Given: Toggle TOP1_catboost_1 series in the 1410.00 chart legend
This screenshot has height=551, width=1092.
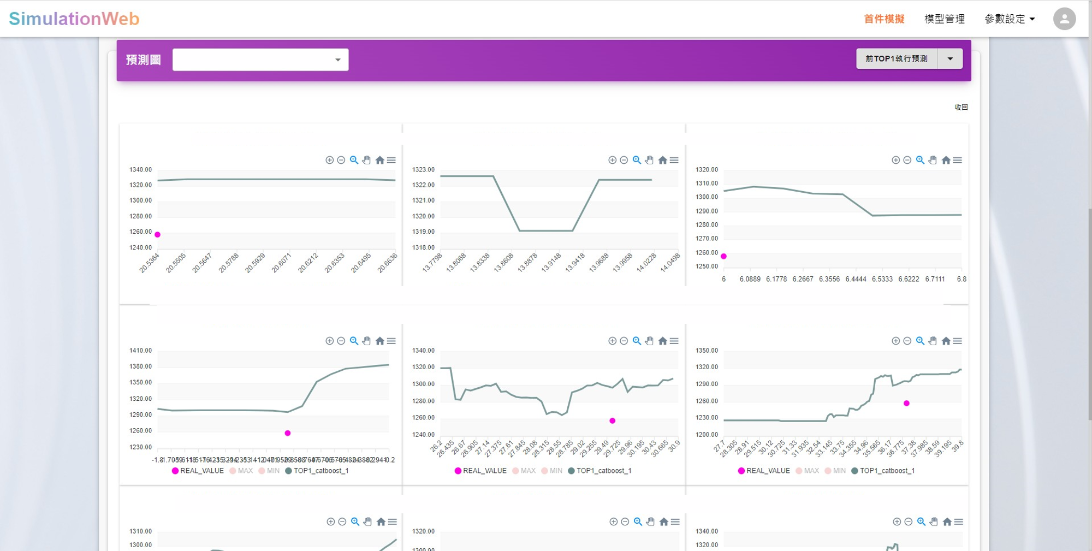Looking at the screenshot, I should click(x=317, y=471).
